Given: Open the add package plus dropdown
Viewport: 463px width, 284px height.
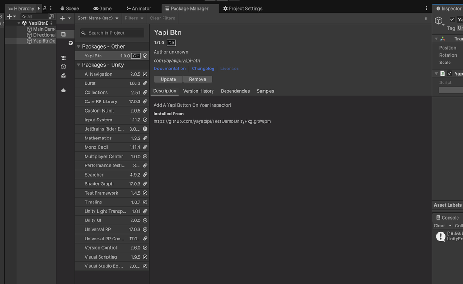Looking at the screenshot, I should pyautogui.click(x=64, y=18).
